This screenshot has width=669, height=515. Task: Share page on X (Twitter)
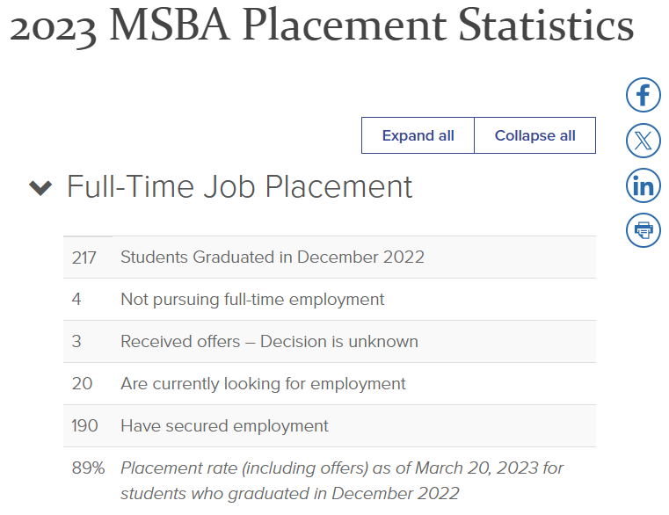point(643,141)
